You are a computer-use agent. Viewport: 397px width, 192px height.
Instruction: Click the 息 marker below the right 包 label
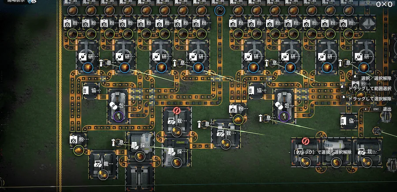click(264, 118)
